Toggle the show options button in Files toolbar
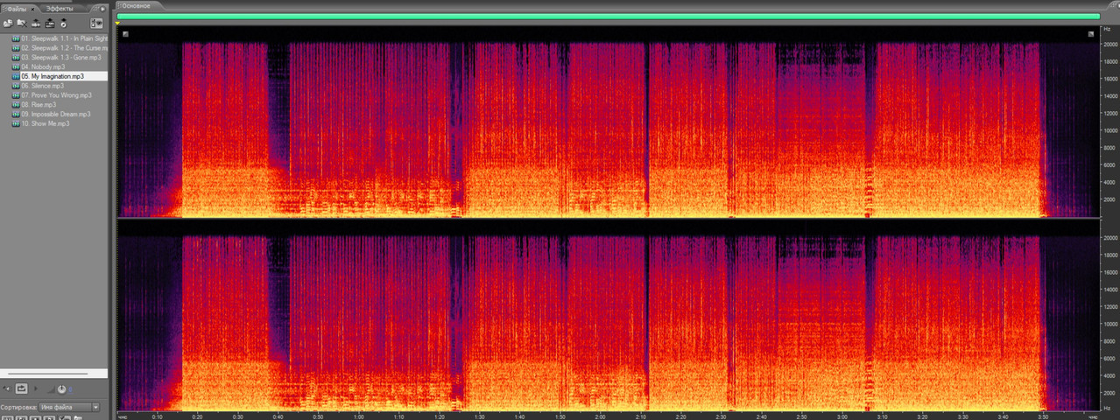 (96, 24)
